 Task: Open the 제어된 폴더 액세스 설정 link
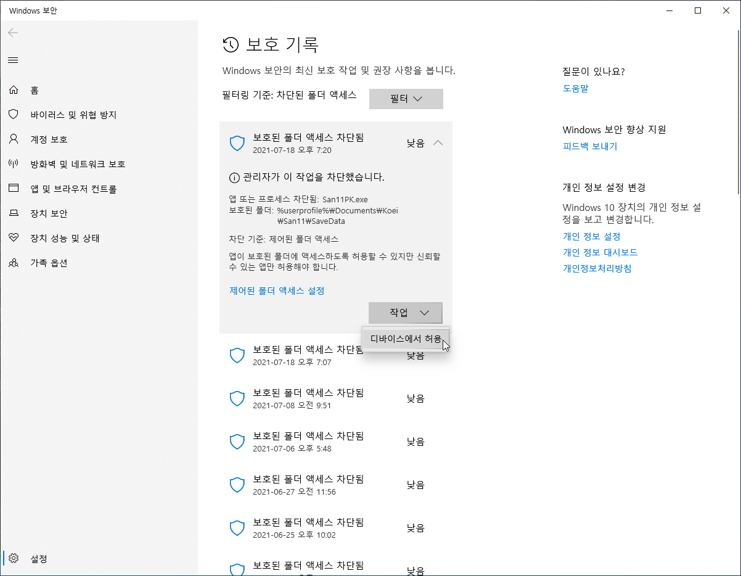click(x=277, y=290)
